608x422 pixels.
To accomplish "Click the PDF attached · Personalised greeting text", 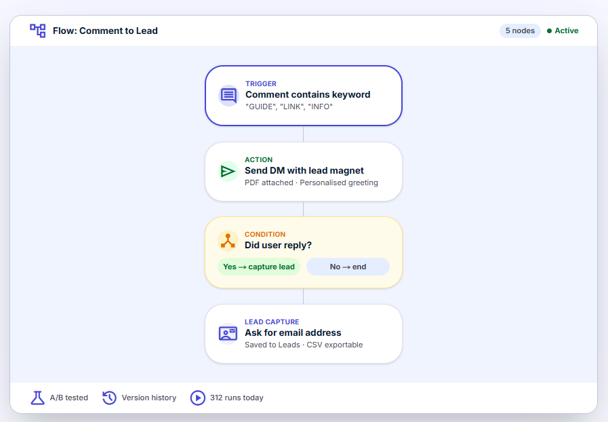I will (x=311, y=183).
